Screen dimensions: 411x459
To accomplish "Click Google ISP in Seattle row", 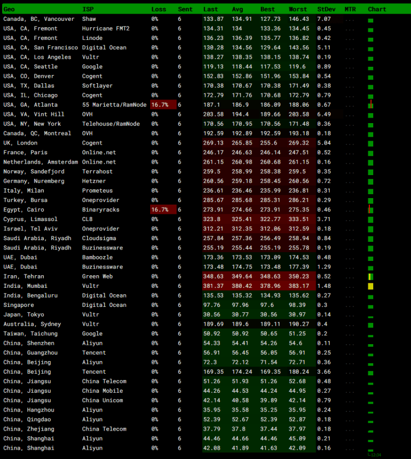I will 93,67.
